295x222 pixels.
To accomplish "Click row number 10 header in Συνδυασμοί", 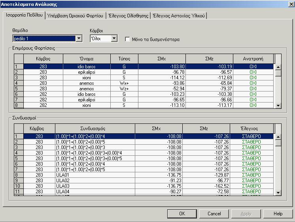I will [x=19, y=186].
